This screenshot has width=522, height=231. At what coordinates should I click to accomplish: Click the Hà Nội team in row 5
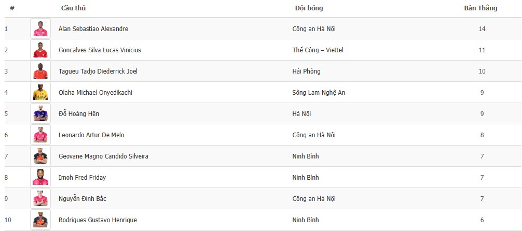[301, 114]
